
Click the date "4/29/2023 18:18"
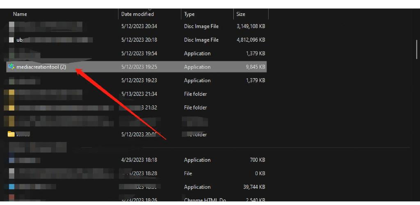tap(139, 160)
